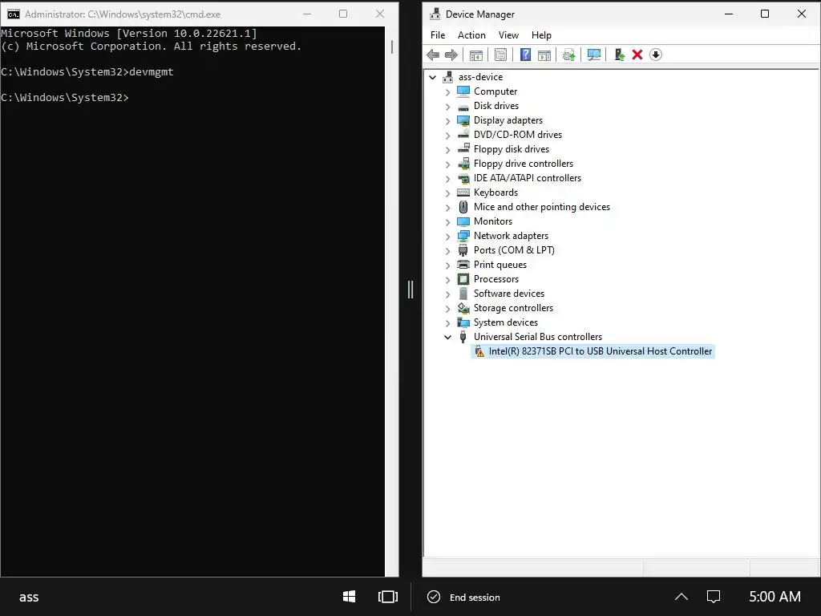Click the Storage controllers category icon
The height and width of the screenshot is (616, 821).
pyautogui.click(x=463, y=308)
